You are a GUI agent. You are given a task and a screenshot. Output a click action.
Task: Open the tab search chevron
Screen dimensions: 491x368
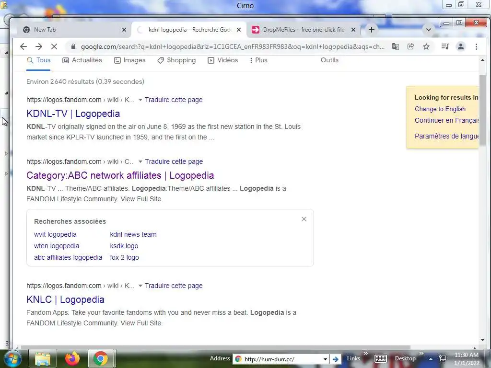429,30
